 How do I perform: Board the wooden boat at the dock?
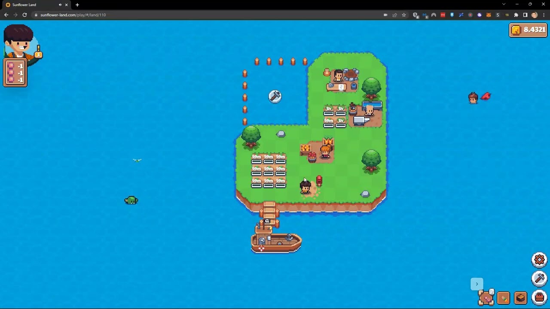pyautogui.click(x=276, y=240)
